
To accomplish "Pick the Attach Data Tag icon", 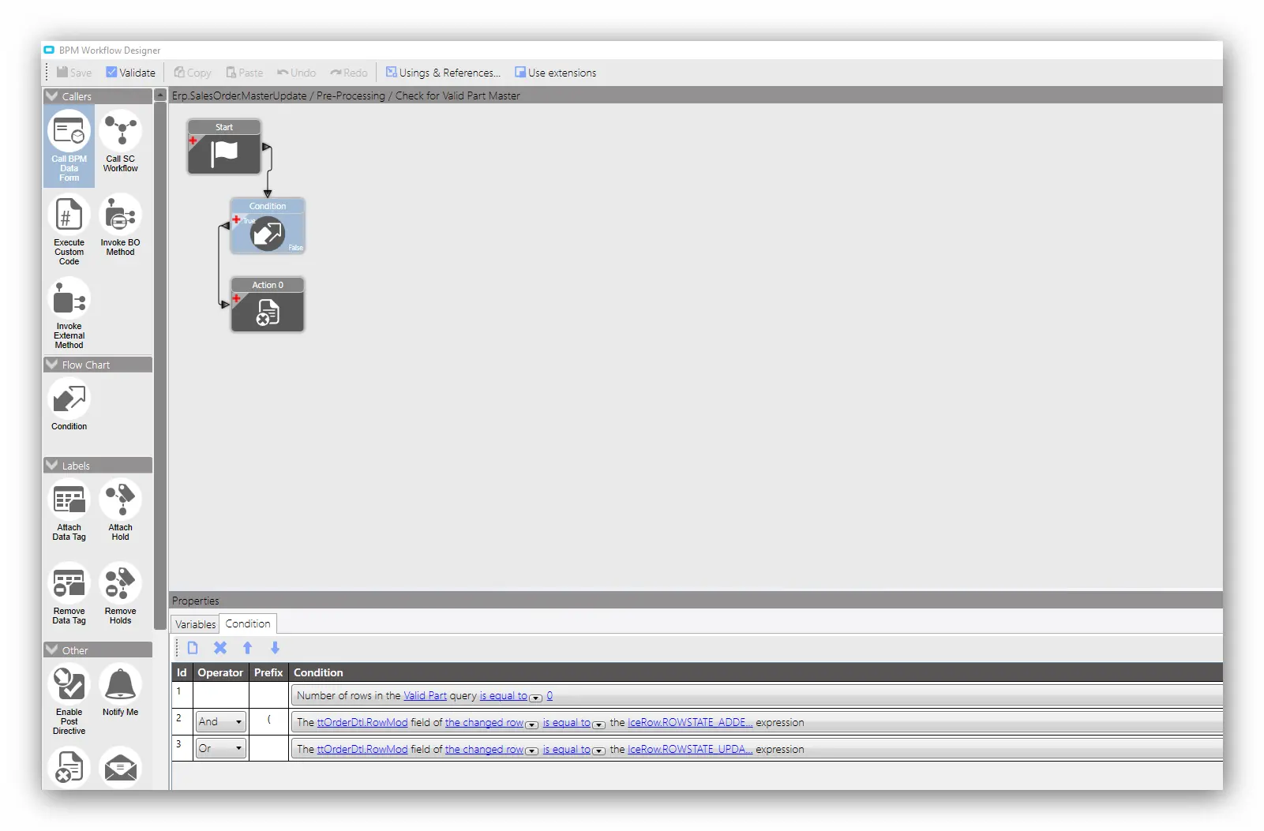I will pyautogui.click(x=69, y=500).
